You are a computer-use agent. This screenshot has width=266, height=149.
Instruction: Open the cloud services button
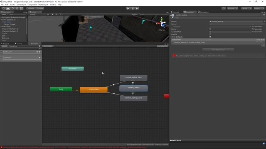click(224, 8)
